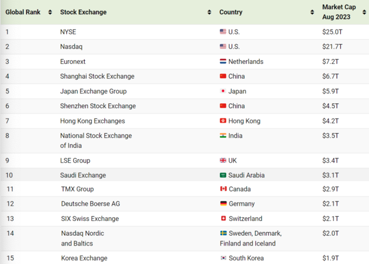Image resolution: width=369 pixels, height=264 pixels.
Task: Select Japan Exchange Group text
Action: tap(93, 91)
